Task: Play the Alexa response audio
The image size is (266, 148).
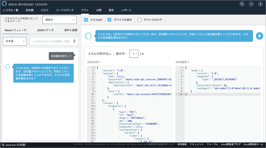Action: pyautogui.click(x=259, y=36)
